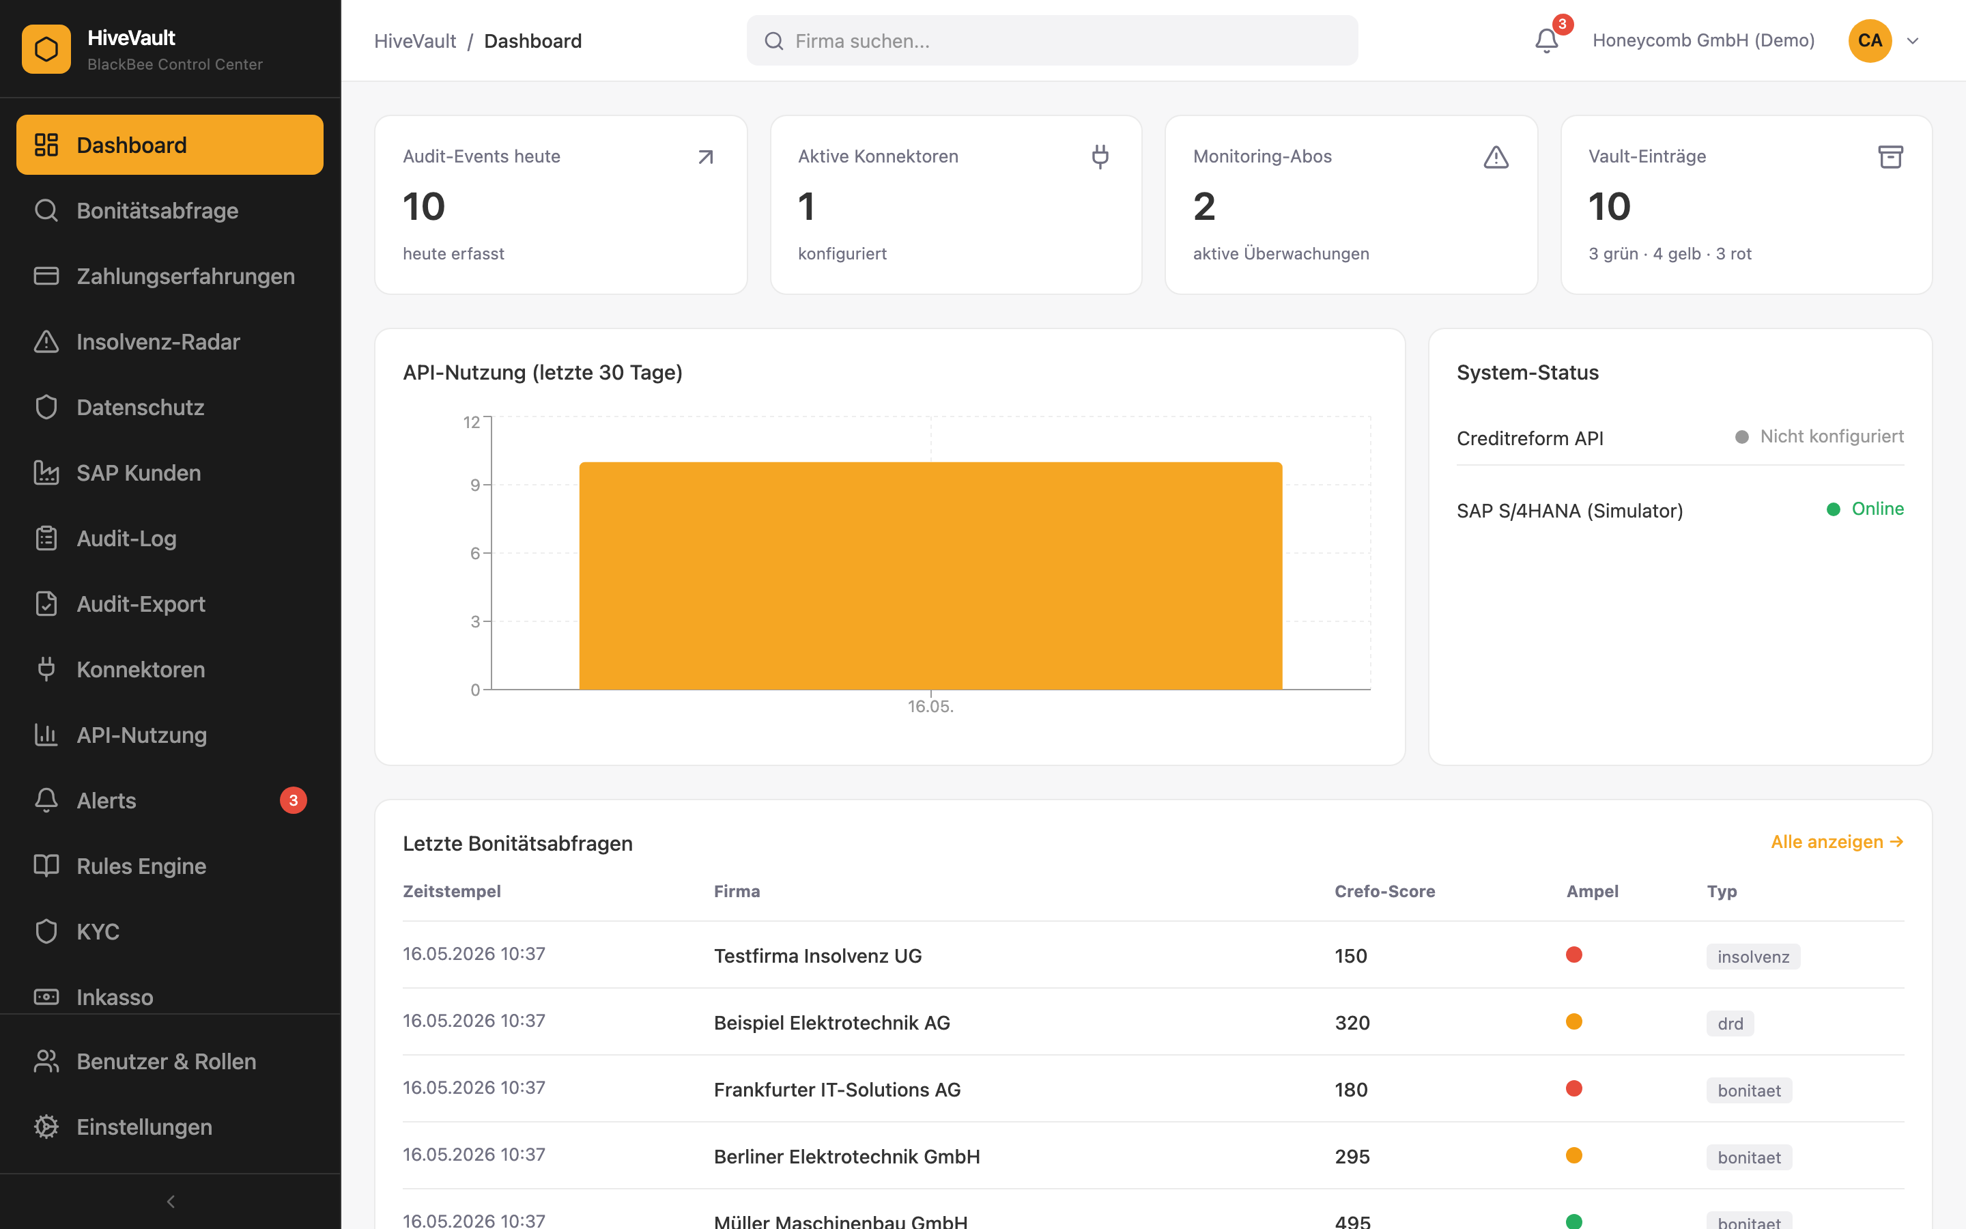Screen dimensions: 1966x1229
Task: Click the HiveVault hexagon logo
Action: point(46,48)
